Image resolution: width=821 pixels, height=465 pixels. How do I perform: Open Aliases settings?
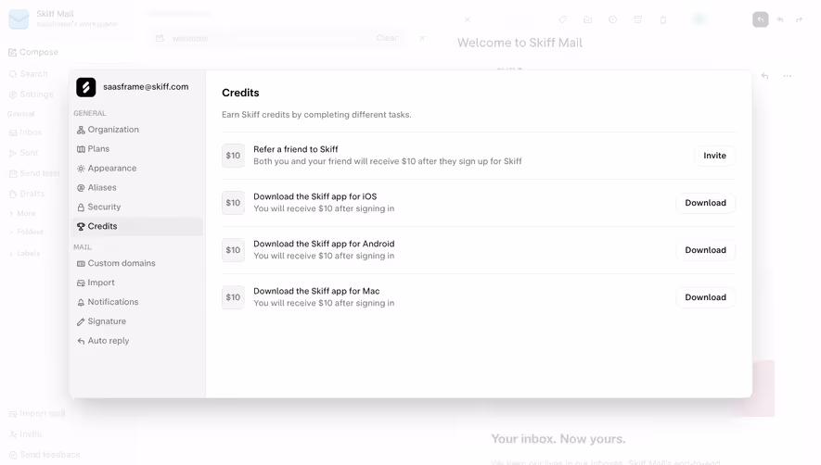coord(136,187)
